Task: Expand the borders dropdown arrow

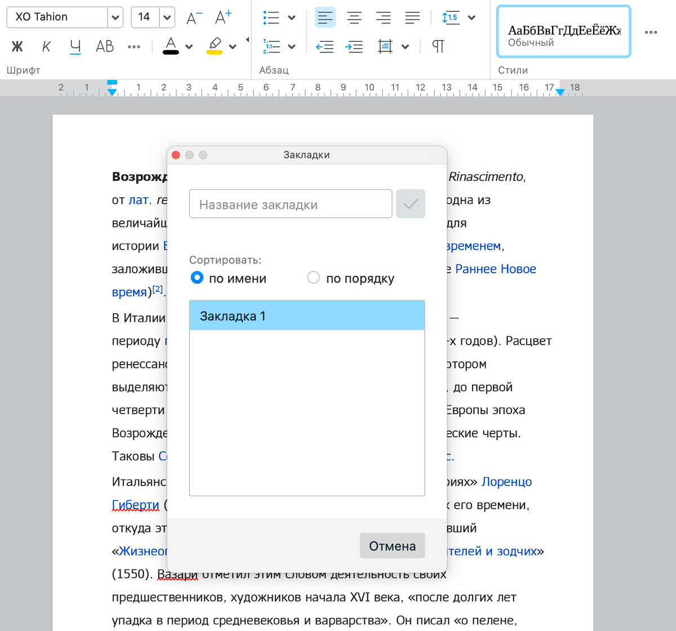Action: (405, 47)
